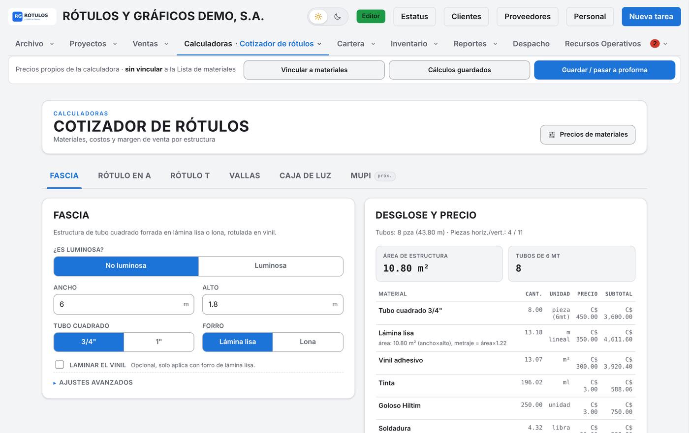This screenshot has width=689, height=433.
Task: Switch to the FASCIA tab
Action: click(64, 176)
